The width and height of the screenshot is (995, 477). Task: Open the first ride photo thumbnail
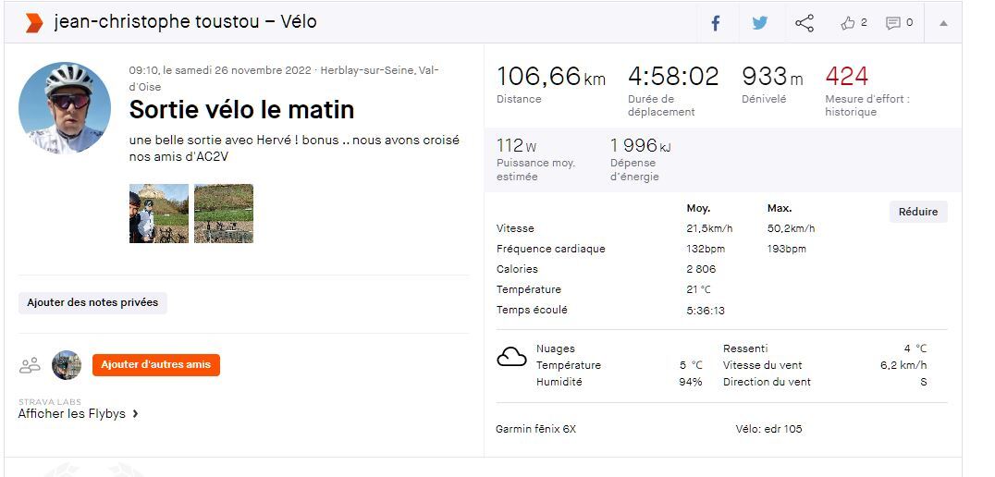(x=159, y=214)
